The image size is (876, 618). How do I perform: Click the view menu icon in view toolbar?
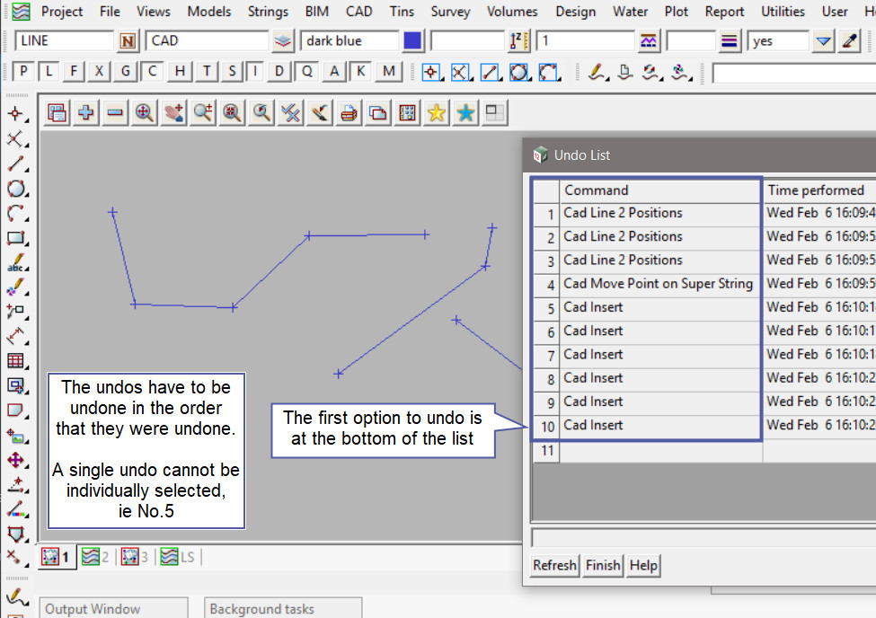tap(57, 113)
